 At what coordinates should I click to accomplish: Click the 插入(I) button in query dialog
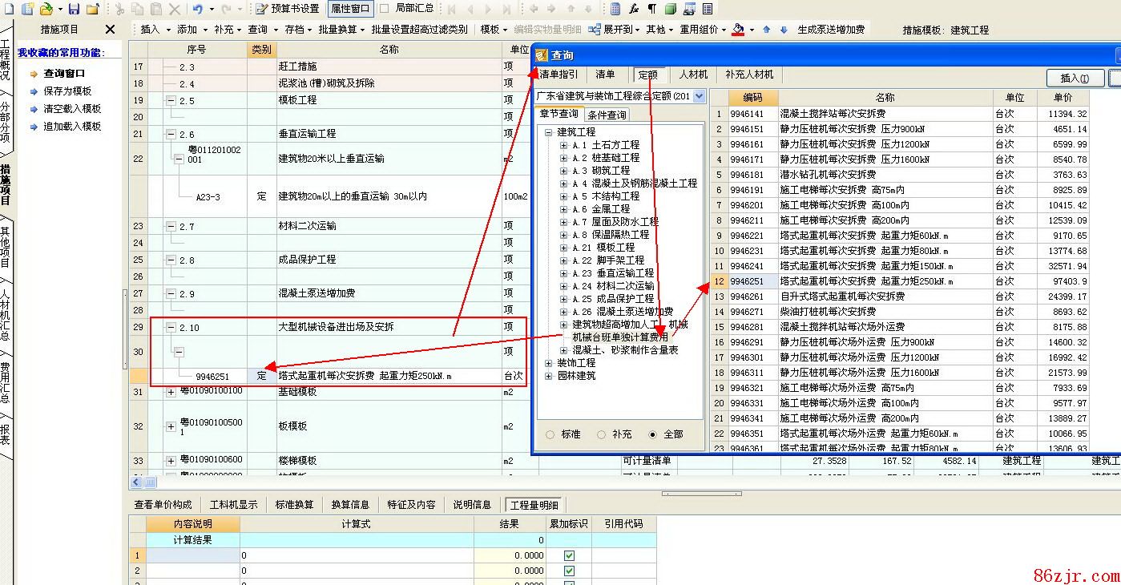click(1075, 78)
